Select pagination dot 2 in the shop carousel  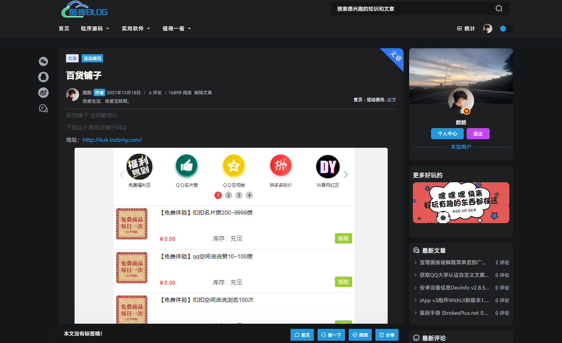229,195
